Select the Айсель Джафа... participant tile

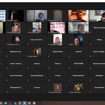pyautogui.click(x=97, y=52)
